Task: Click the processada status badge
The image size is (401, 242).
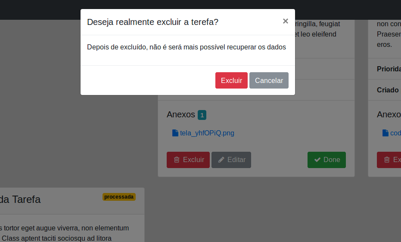Action: pos(119,197)
